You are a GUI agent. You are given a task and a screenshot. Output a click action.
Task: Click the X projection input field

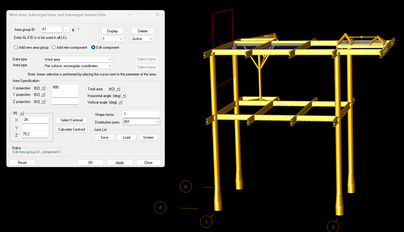[65, 88]
